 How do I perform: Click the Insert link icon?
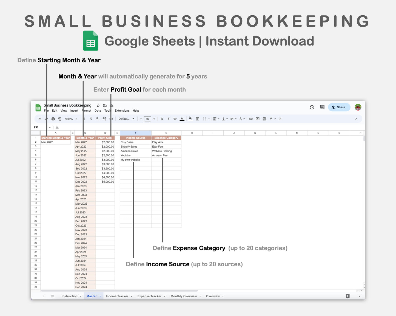pyautogui.click(x=251, y=119)
